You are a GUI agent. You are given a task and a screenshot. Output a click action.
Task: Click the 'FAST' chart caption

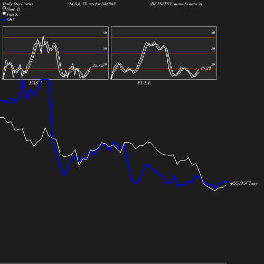pyautogui.click(x=36, y=83)
